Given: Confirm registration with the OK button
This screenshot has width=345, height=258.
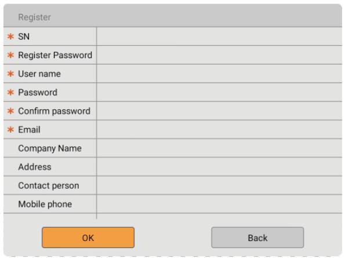Looking at the screenshot, I should point(88,238).
